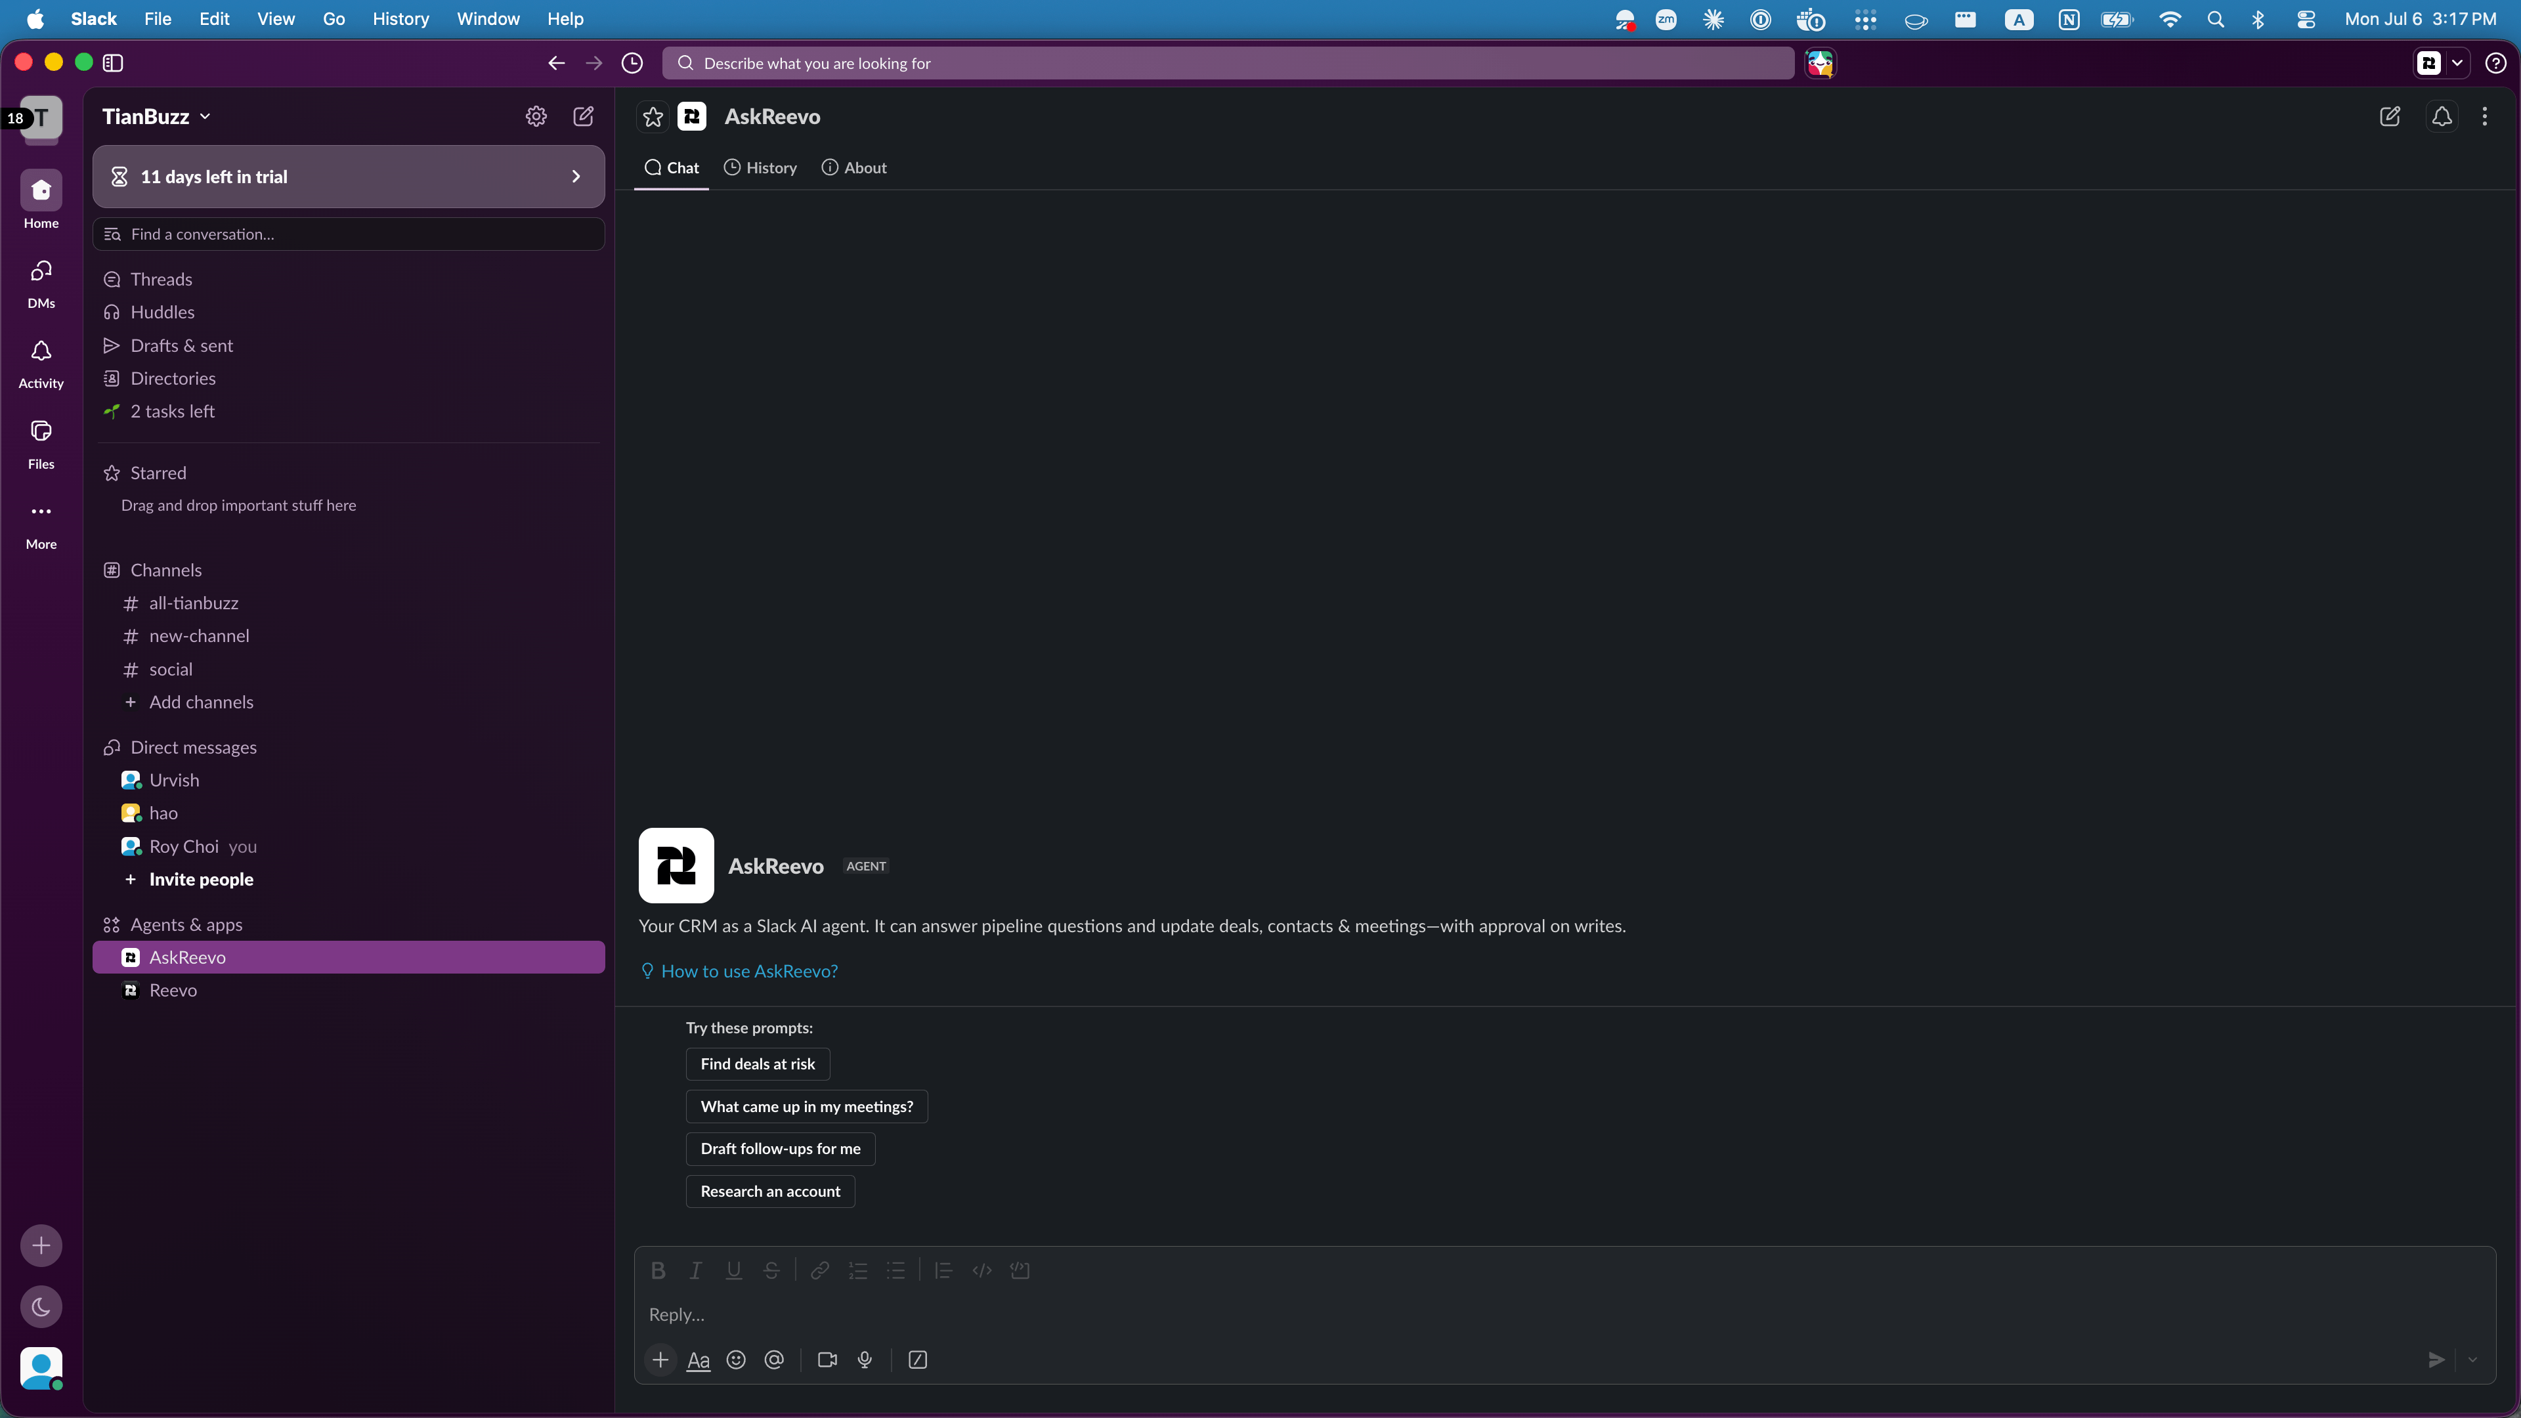Screen dimensions: 2521x1418
Task: Open macOS Control Center in menu bar
Action: 2306,18
